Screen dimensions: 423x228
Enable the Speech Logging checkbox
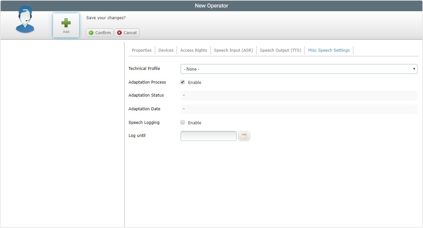coord(183,123)
